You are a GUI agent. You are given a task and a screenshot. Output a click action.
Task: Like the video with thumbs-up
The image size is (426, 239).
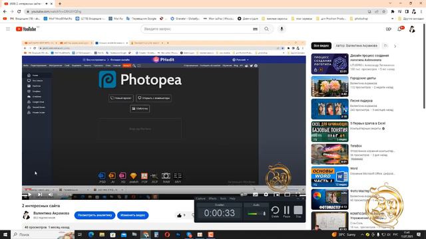tap(179, 215)
